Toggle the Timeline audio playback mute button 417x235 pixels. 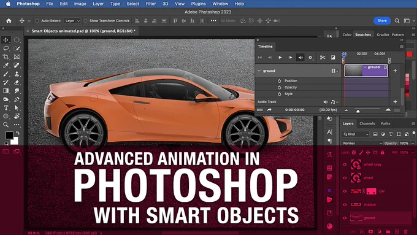coord(300,58)
